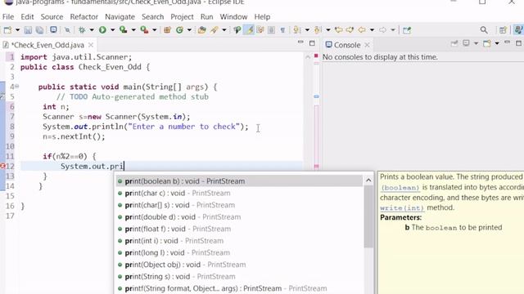The image size is (524, 294).
Task: Open the Project menu
Action: pos(182,16)
